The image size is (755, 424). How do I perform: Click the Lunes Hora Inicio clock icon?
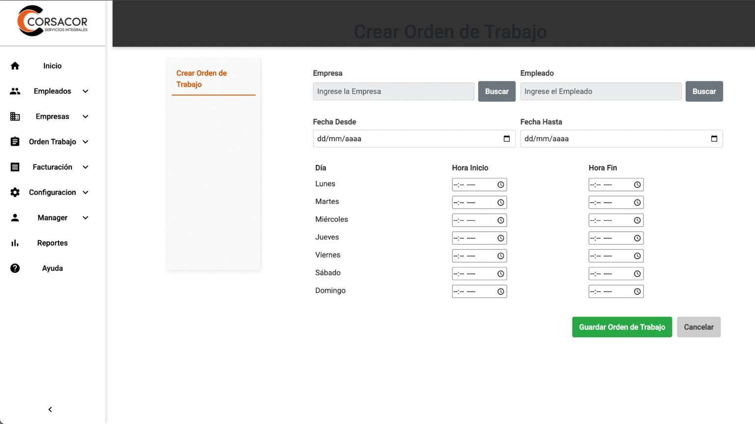[x=500, y=185]
